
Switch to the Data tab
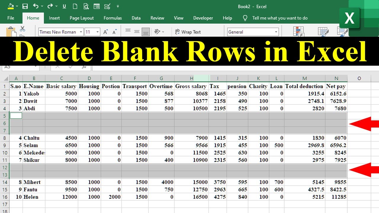point(136,18)
